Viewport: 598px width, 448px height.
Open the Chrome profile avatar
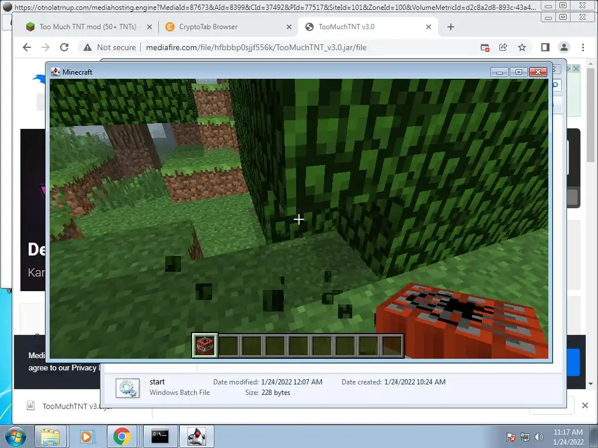click(x=564, y=47)
